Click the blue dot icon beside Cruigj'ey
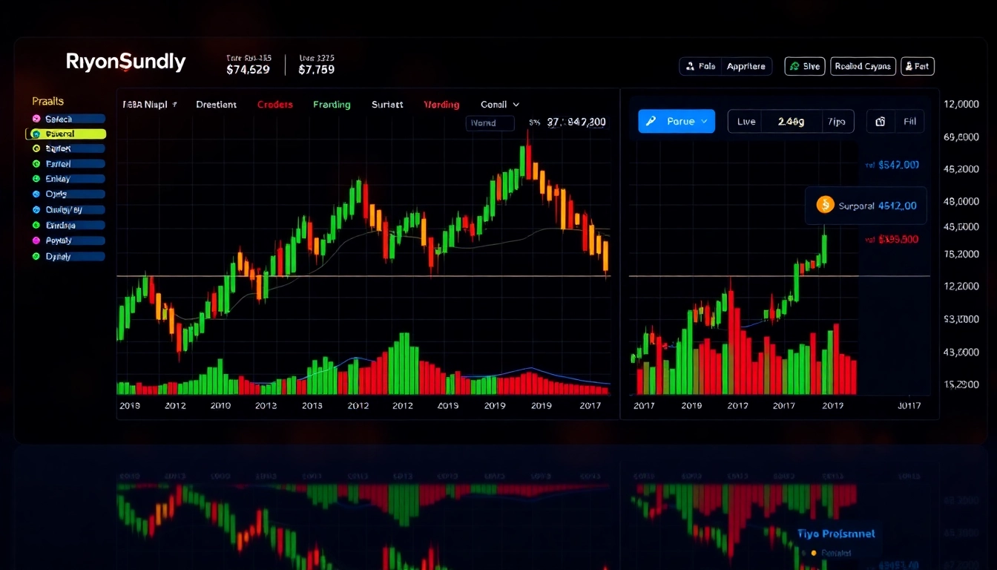This screenshot has height=570, width=997. click(x=36, y=210)
